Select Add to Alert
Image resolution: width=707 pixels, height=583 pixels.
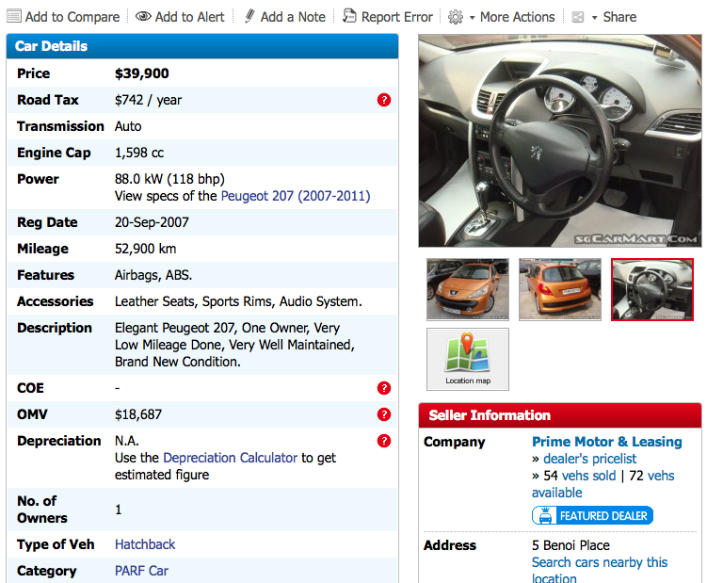pos(189,17)
